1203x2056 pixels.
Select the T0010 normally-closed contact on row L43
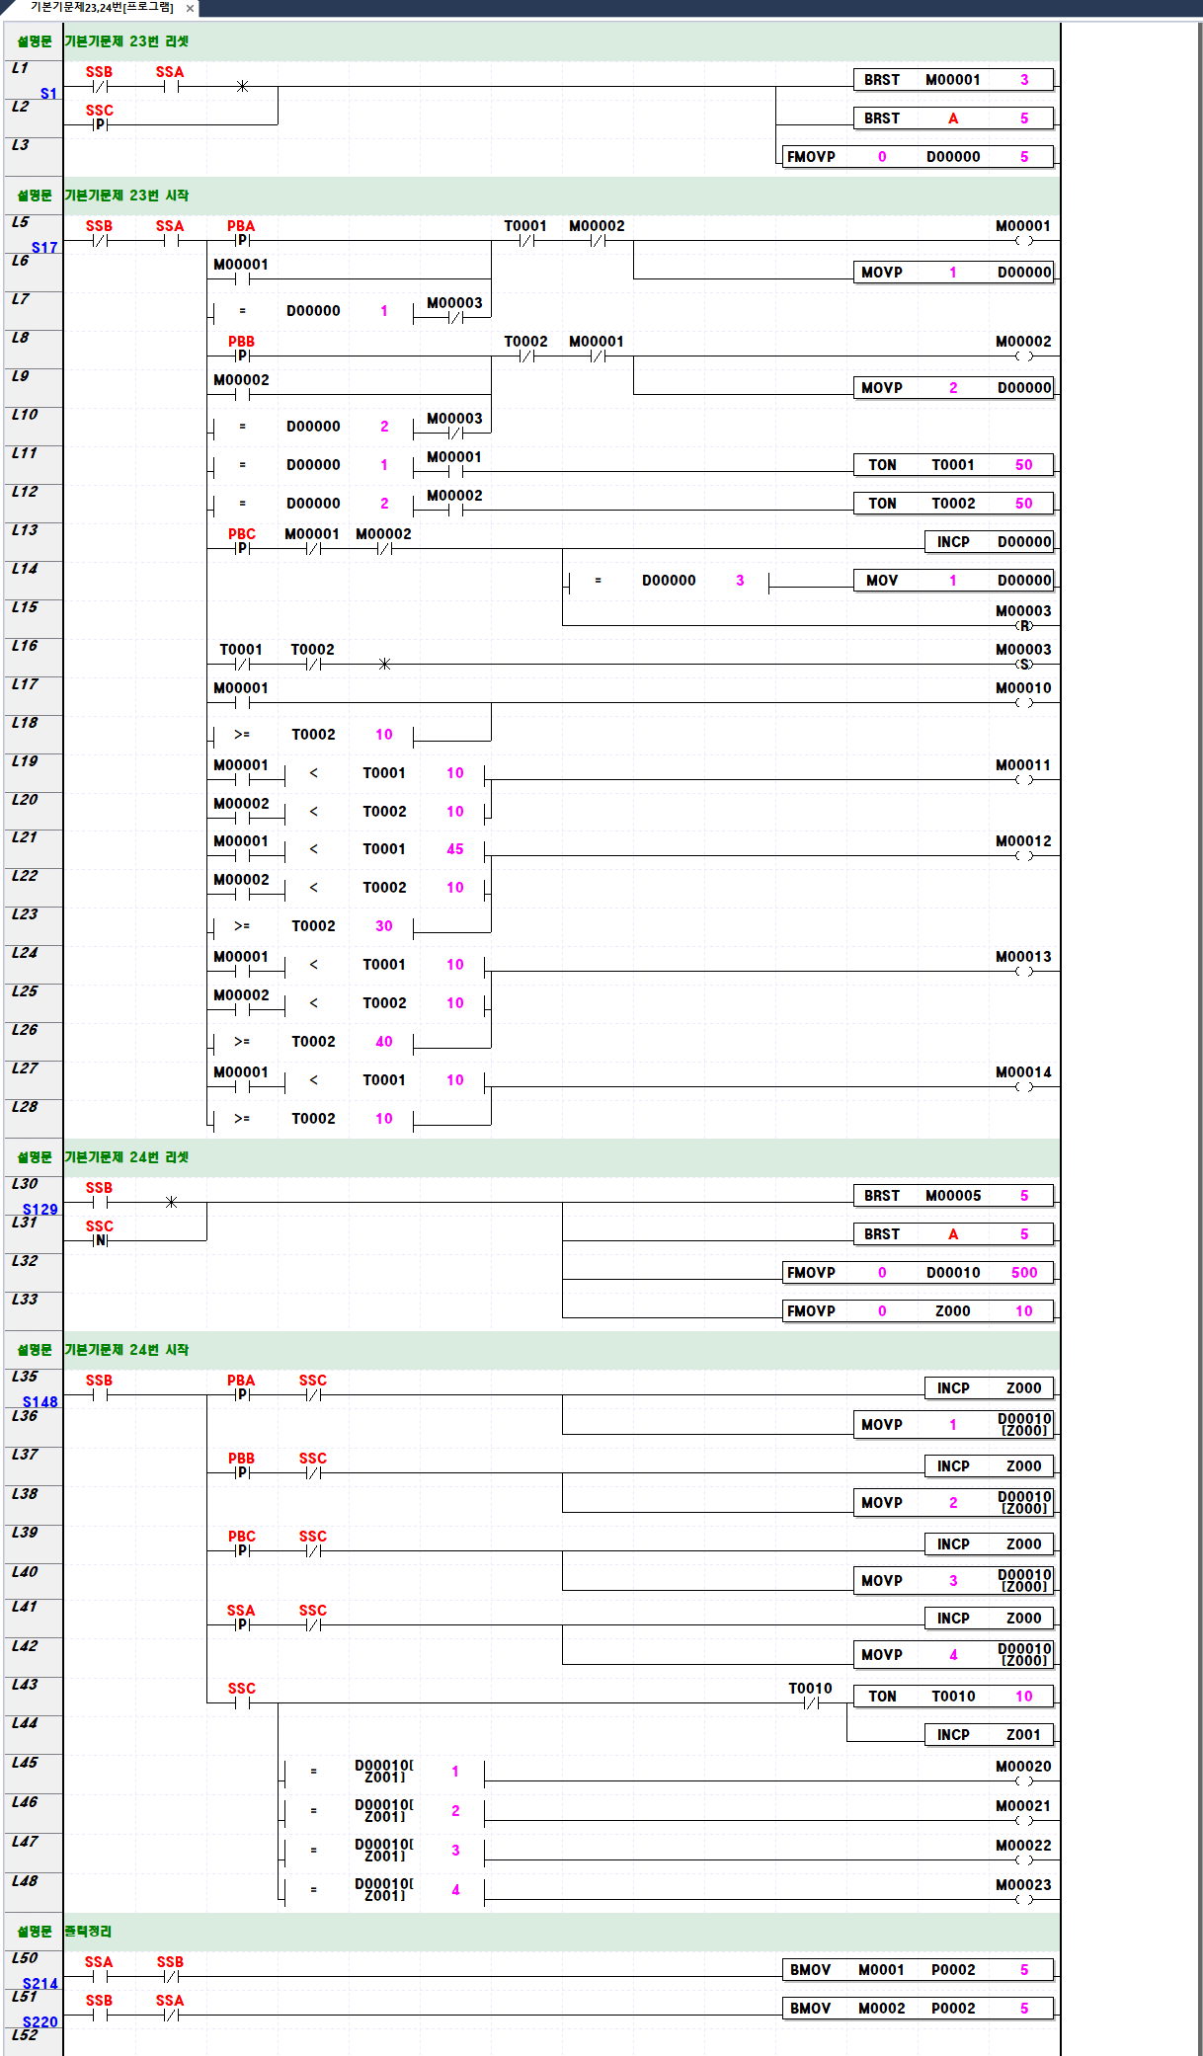(810, 1702)
